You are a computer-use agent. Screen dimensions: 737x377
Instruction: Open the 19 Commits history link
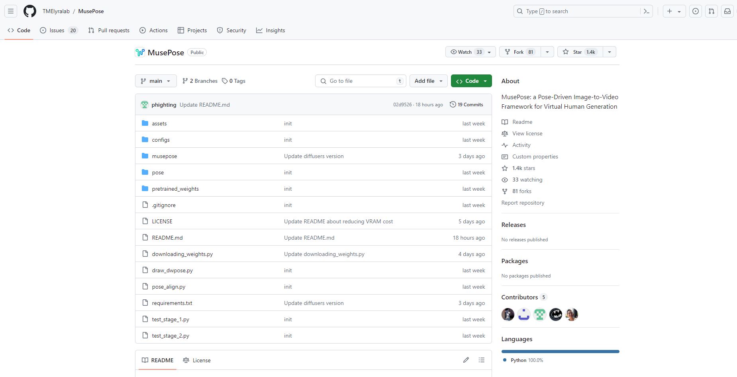(466, 105)
